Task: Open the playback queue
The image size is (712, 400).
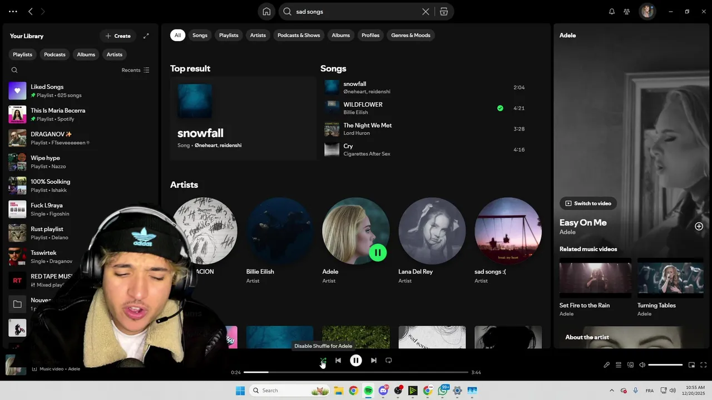Action: tap(619, 365)
